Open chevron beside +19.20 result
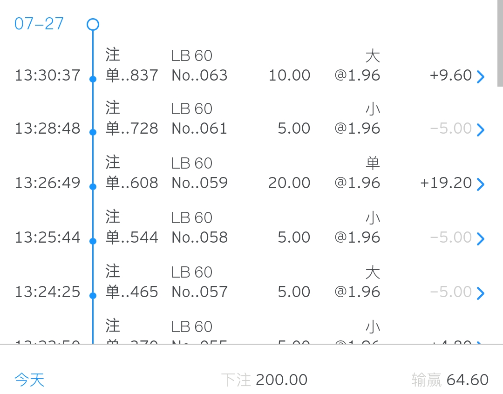This screenshot has width=503, height=394. (x=480, y=184)
